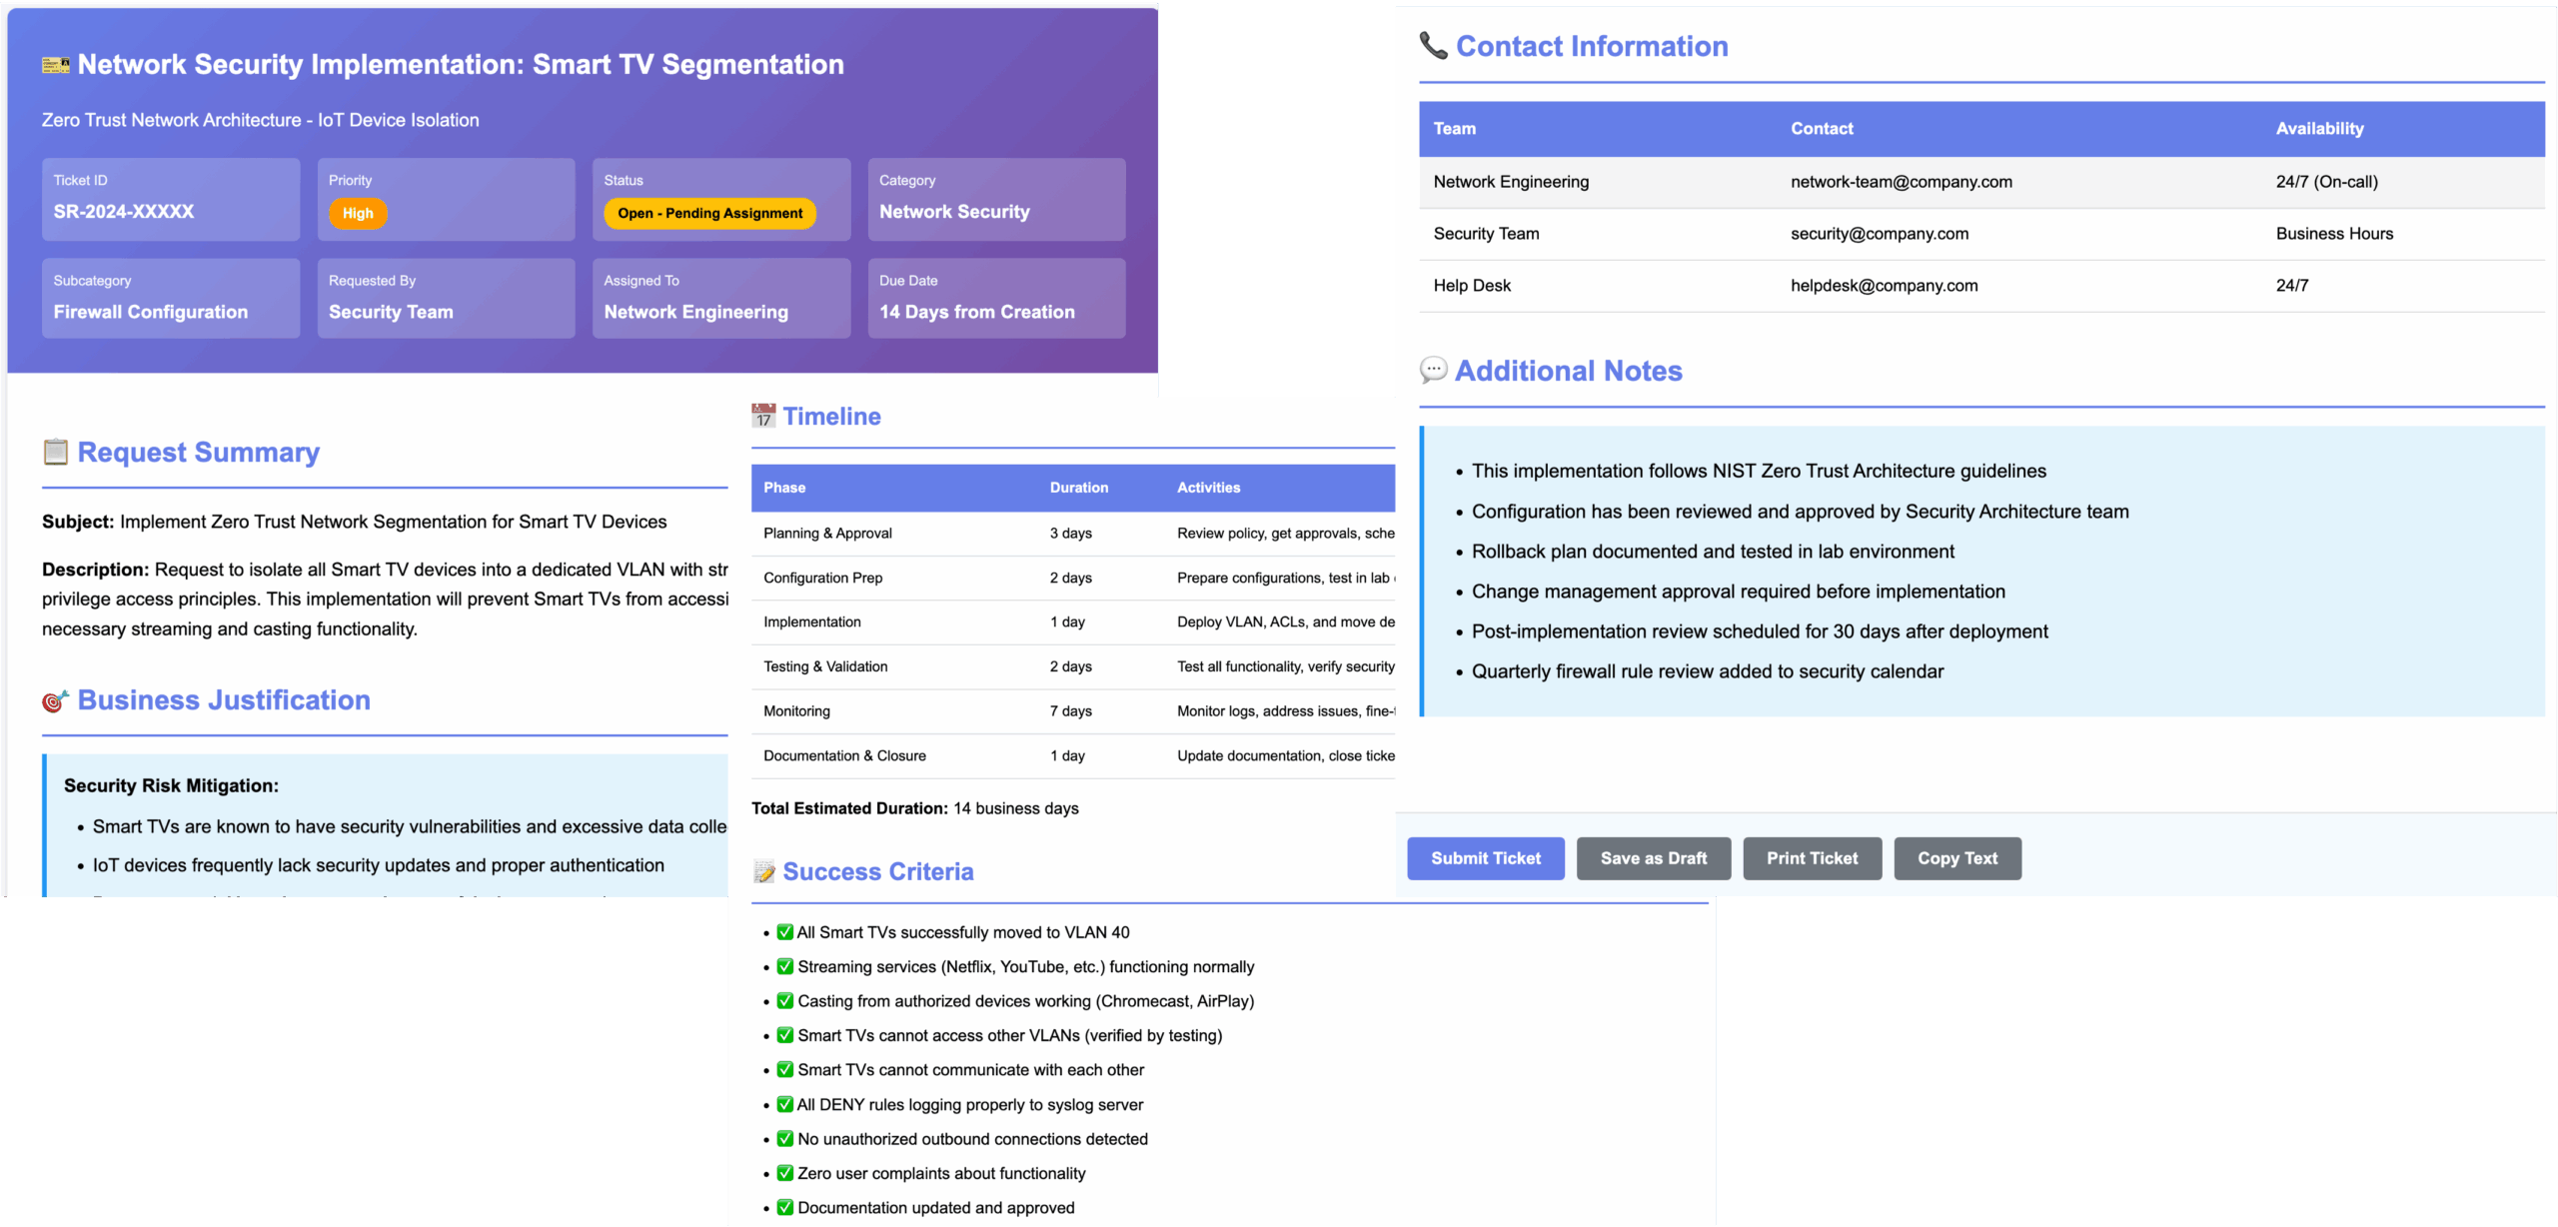
Task: Click the memo icon beside Success Criteria
Action: pos(764,872)
